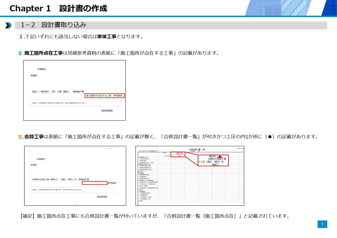
Task: Open the second cover sheet thumbnail under Ⅲ
Action: 75,176
